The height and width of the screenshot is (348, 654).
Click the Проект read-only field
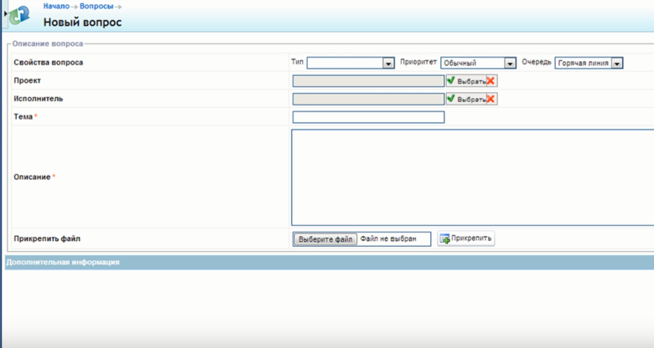(368, 81)
